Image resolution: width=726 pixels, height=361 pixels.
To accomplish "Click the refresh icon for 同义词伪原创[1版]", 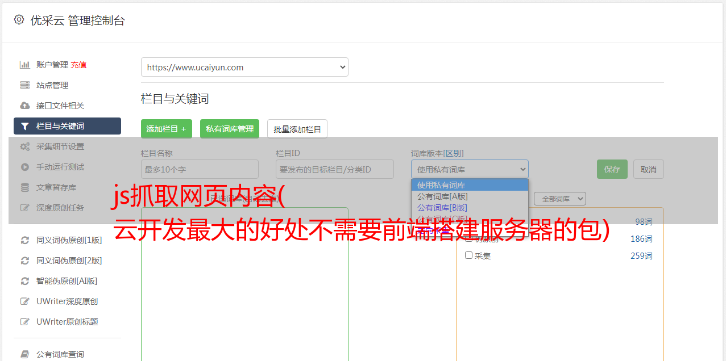I will coord(25,240).
